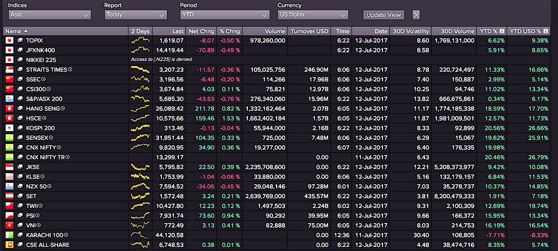Viewport: 558px width, 251px height.
Task: Open the TOPIX 2-day sparkline chart
Action: click(x=140, y=41)
